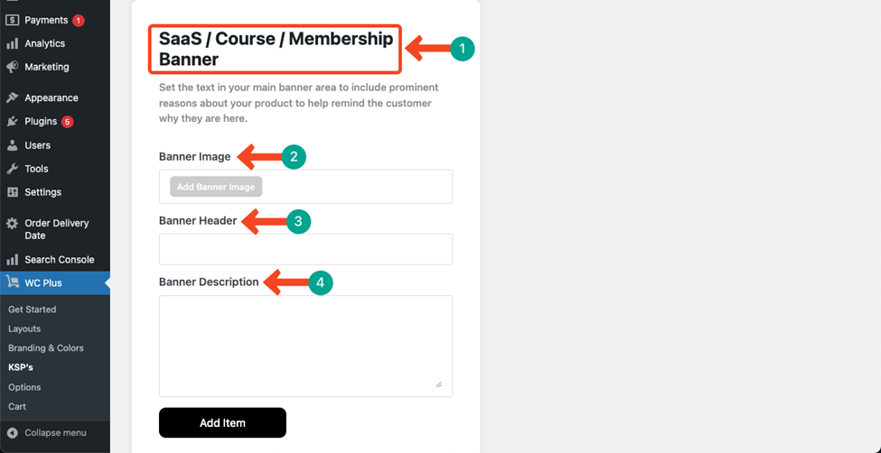This screenshot has width=881, height=453.
Task: Click the black Add Item button
Action: click(222, 422)
